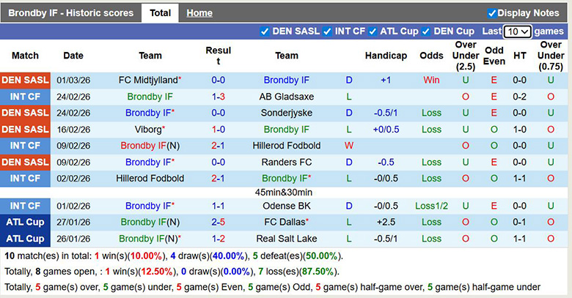This screenshot has height=298, width=572.
Task: Switch to the Total tab
Action: click(160, 13)
